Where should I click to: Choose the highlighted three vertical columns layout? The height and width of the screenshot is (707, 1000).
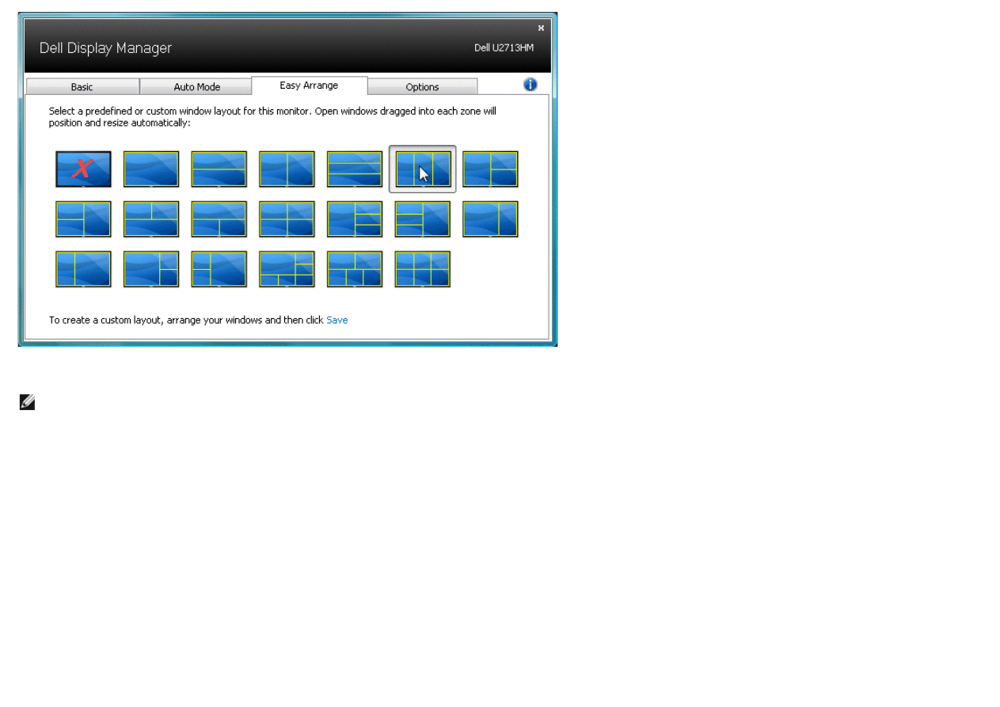(x=423, y=169)
